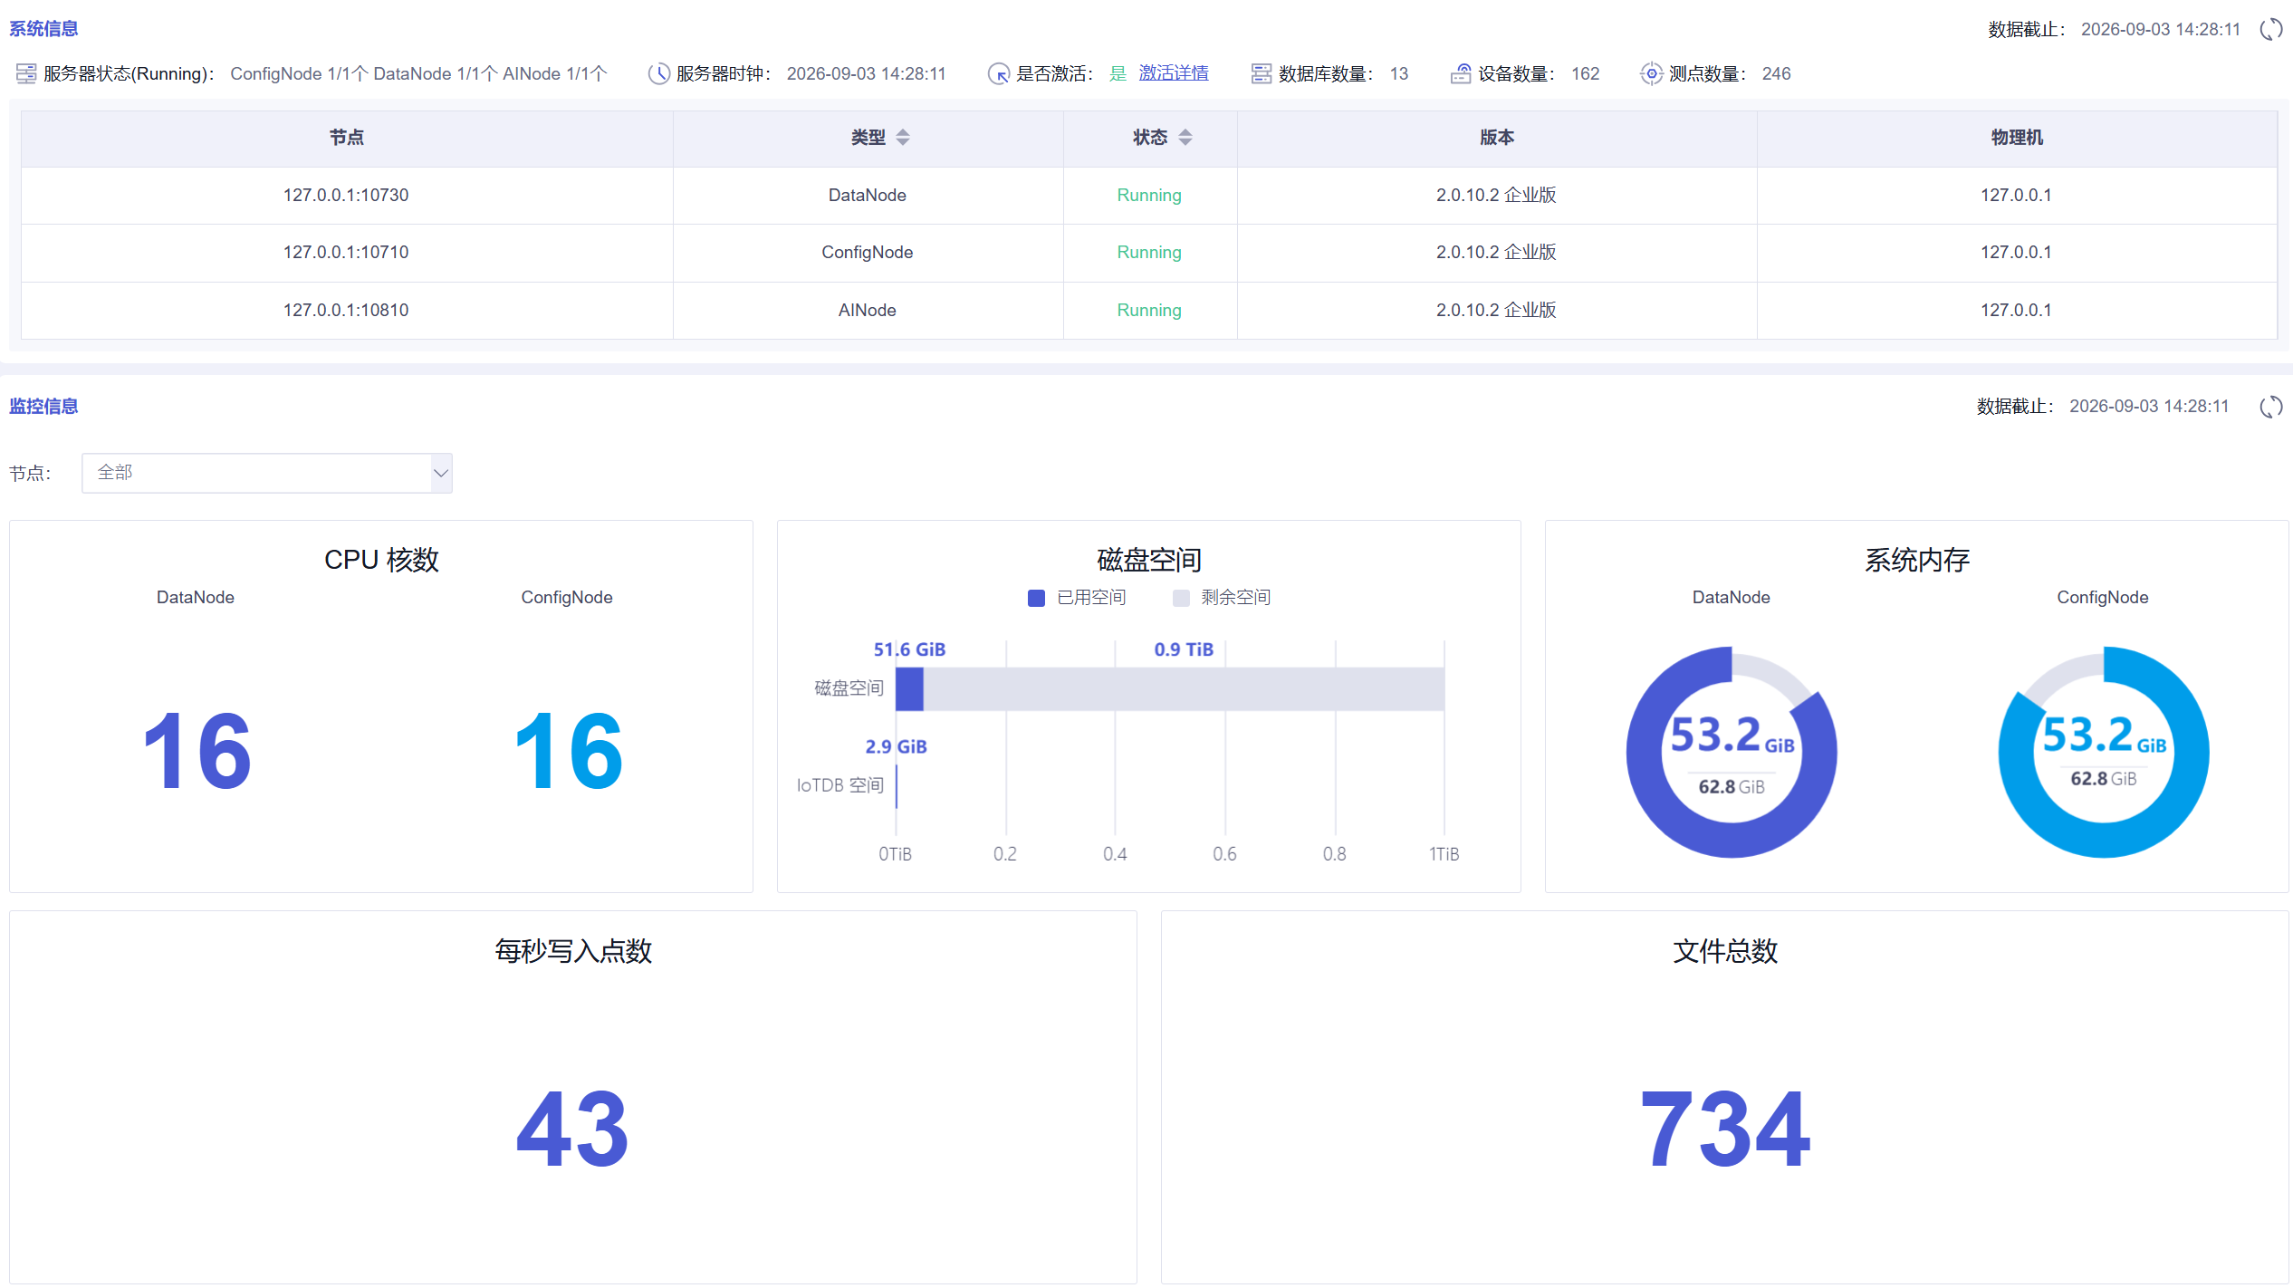Click Running status in ConfigNode row
This screenshot has width=2293, height=1288.
pyautogui.click(x=1149, y=252)
